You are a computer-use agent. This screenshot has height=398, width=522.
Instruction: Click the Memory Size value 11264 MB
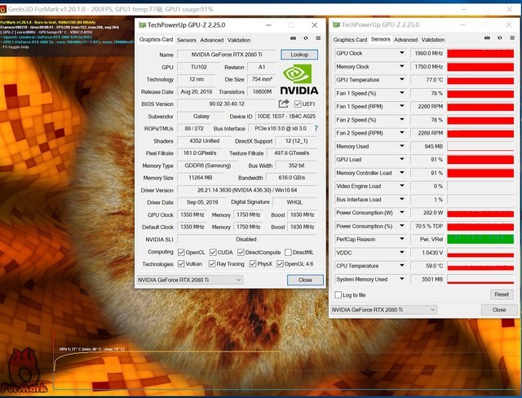click(201, 178)
